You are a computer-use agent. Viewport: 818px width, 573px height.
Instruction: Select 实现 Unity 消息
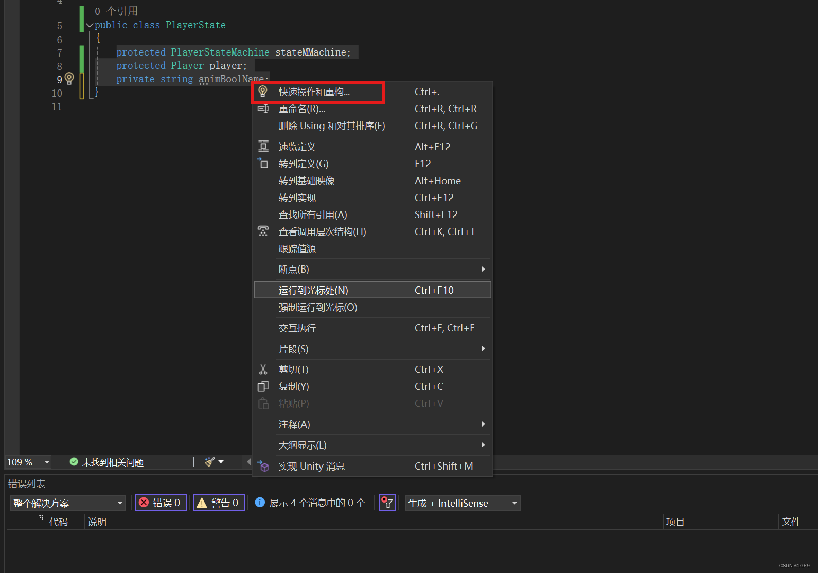[372, 466]
